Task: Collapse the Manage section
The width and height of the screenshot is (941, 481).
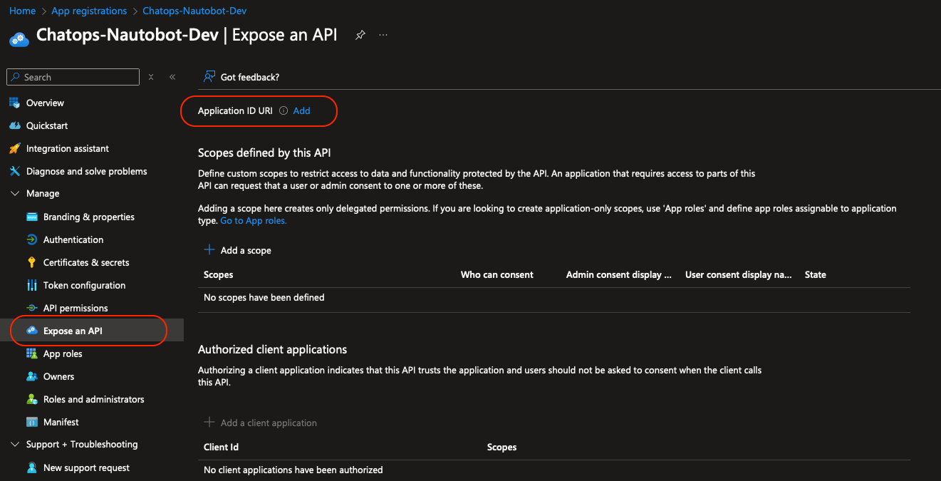Action: pyautogui.click(x=15, y=193)
